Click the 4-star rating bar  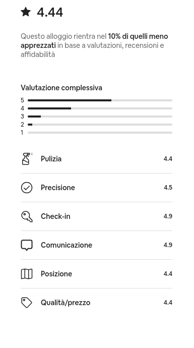click(100, 108)
